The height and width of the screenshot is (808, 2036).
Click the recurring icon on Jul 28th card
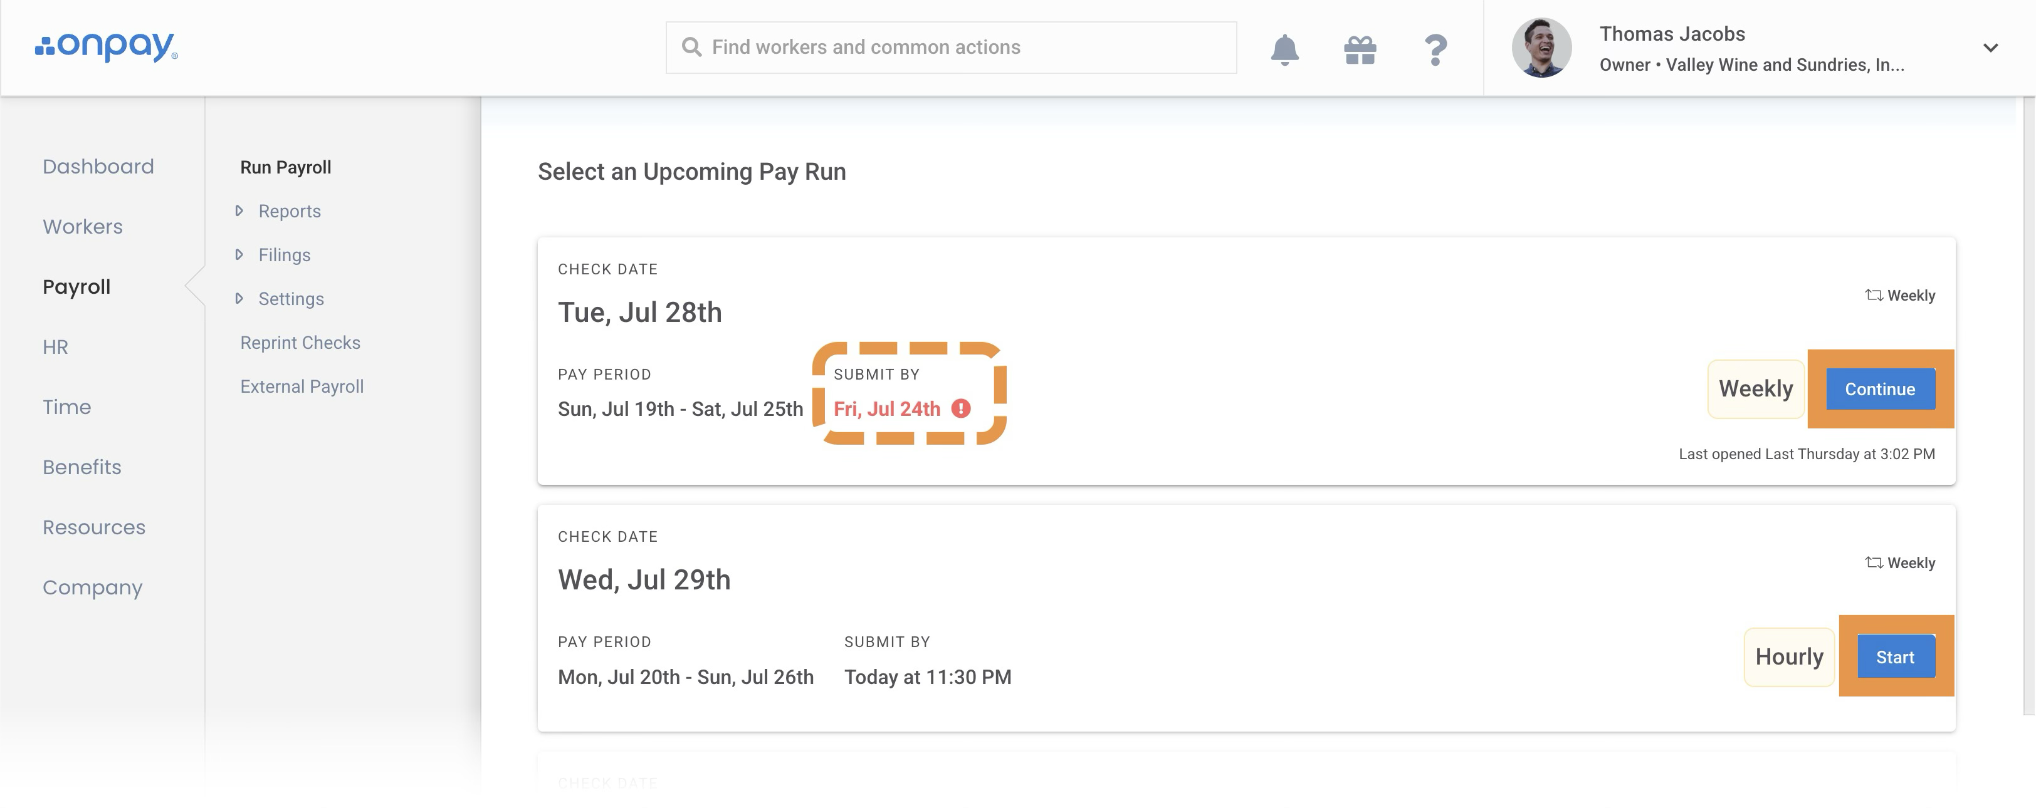pyautogui.click(x=1874, y=294)
